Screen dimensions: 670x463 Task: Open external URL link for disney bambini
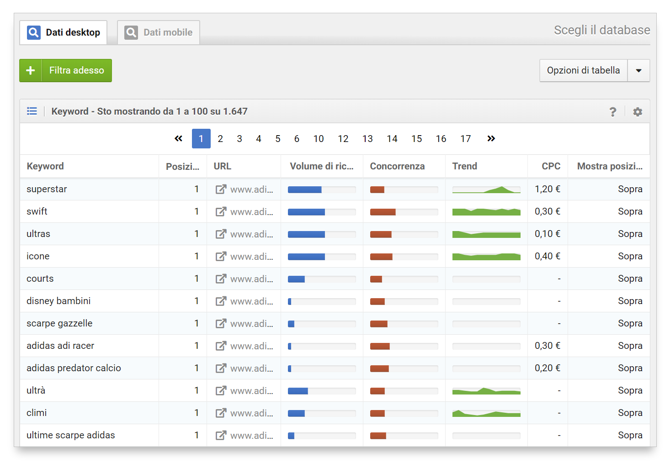(x=221, y=301)
